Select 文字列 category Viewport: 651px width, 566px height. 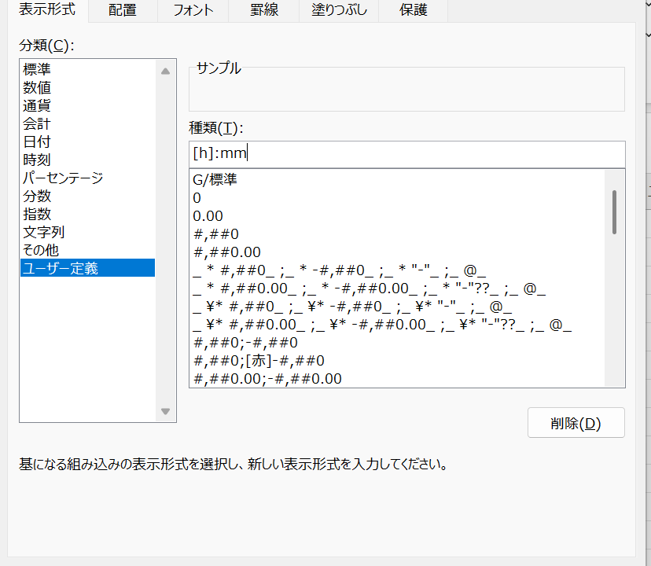coord(44,232)
